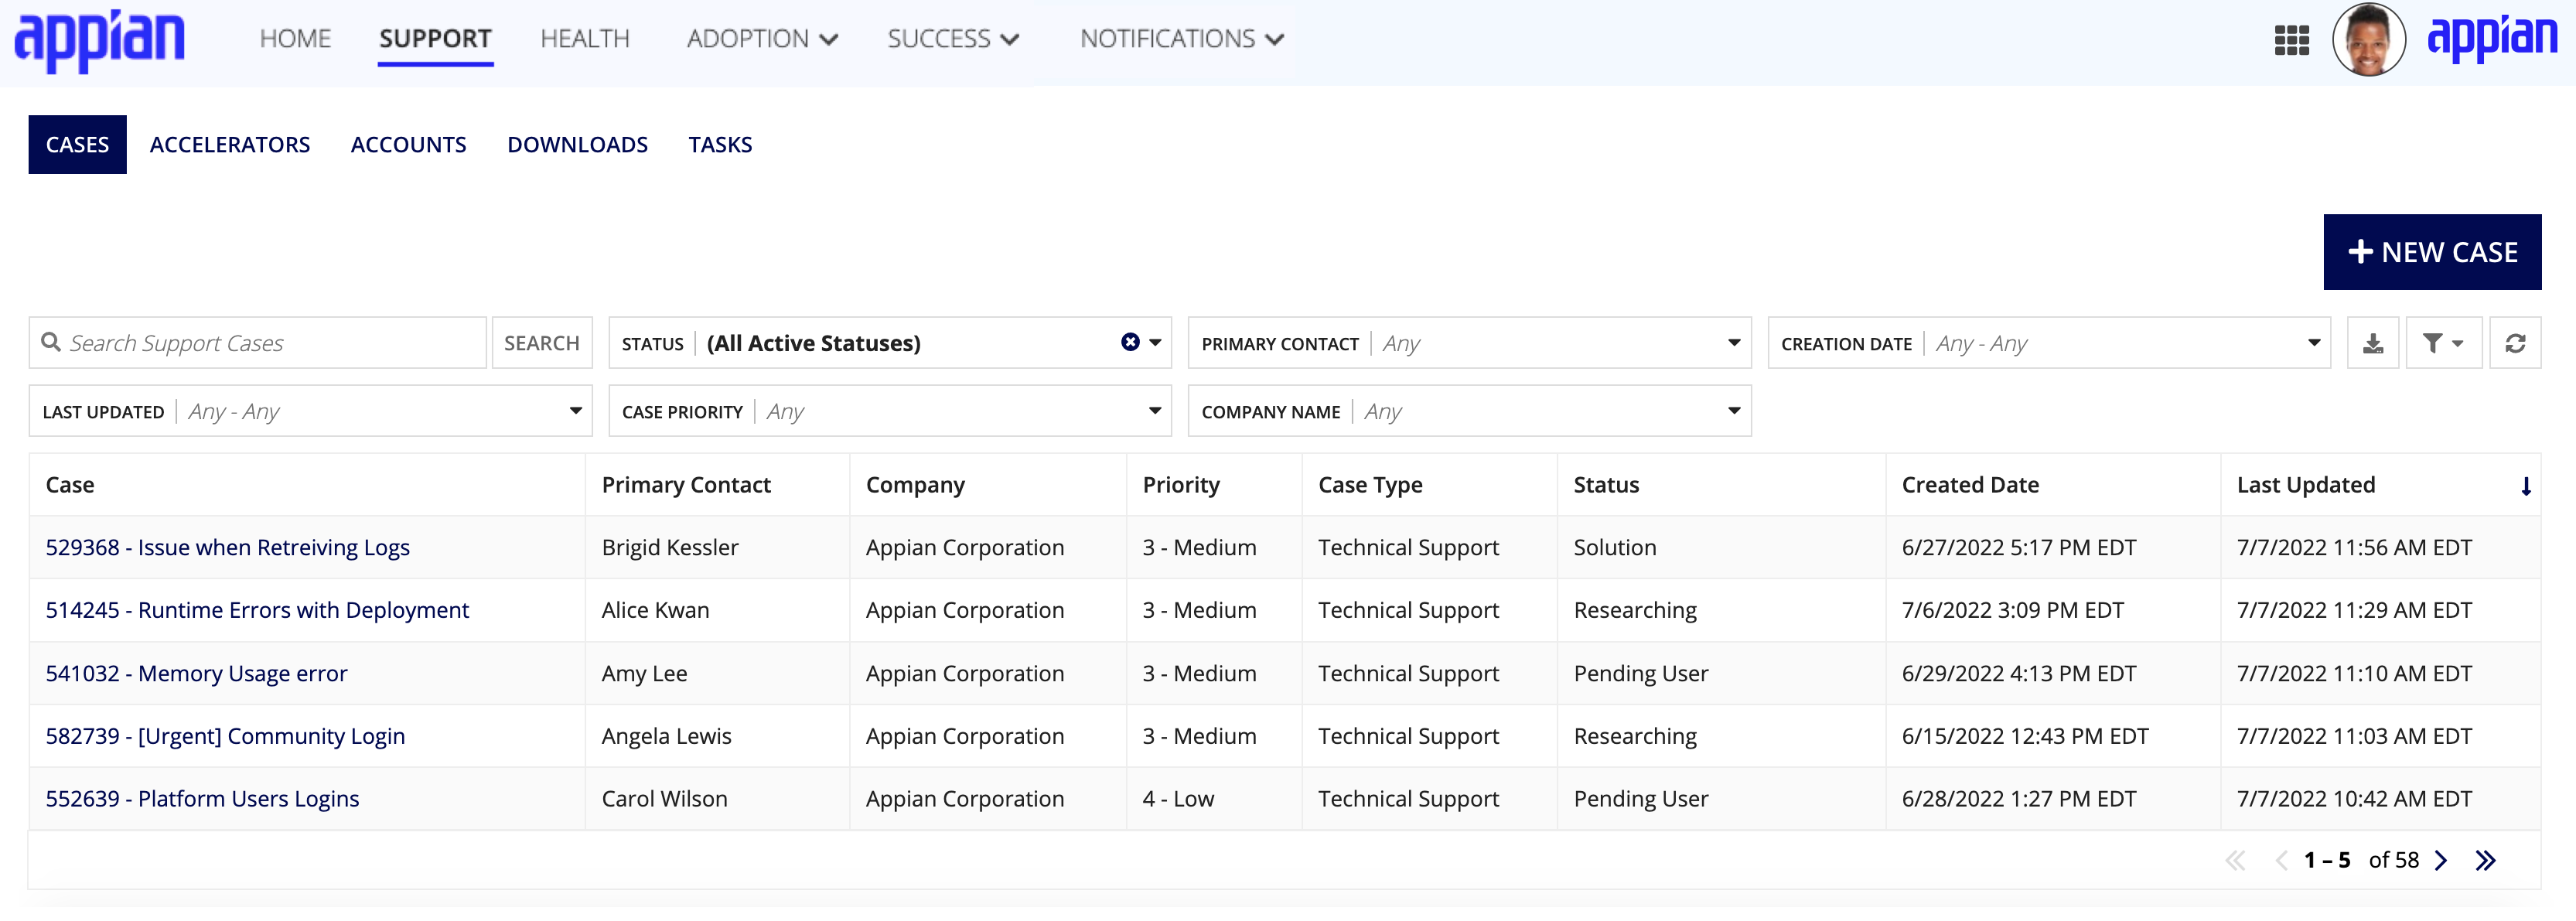
Task: Click the 7/6/2022 3:09 PM EDT created date
Action: (x=2012, y=611)
